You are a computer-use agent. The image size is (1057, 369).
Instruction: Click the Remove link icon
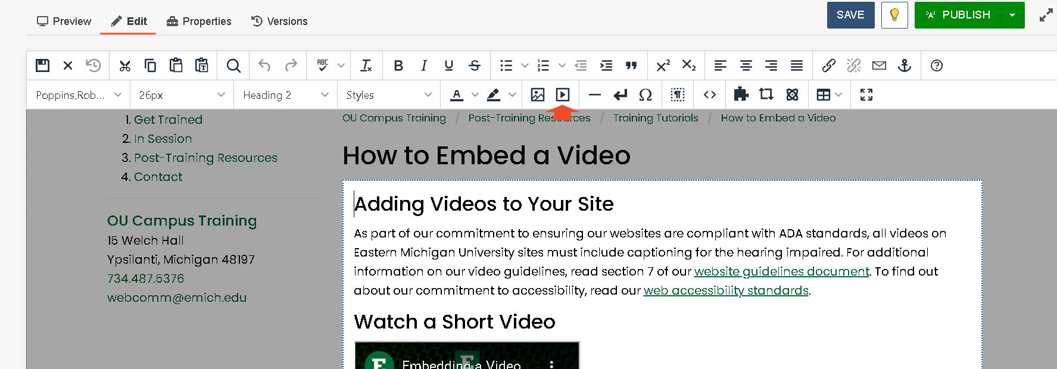pyautogui.click(x=854, y=65)
